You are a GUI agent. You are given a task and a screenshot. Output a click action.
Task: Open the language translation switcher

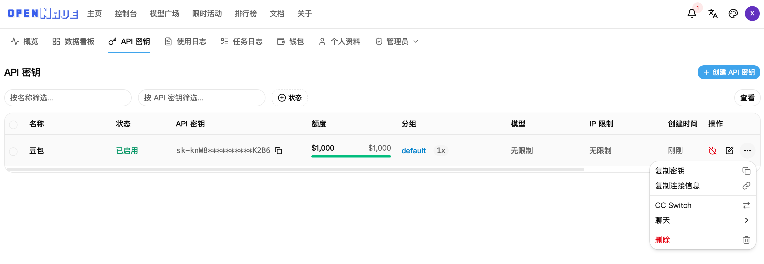(x=713, y=14)
